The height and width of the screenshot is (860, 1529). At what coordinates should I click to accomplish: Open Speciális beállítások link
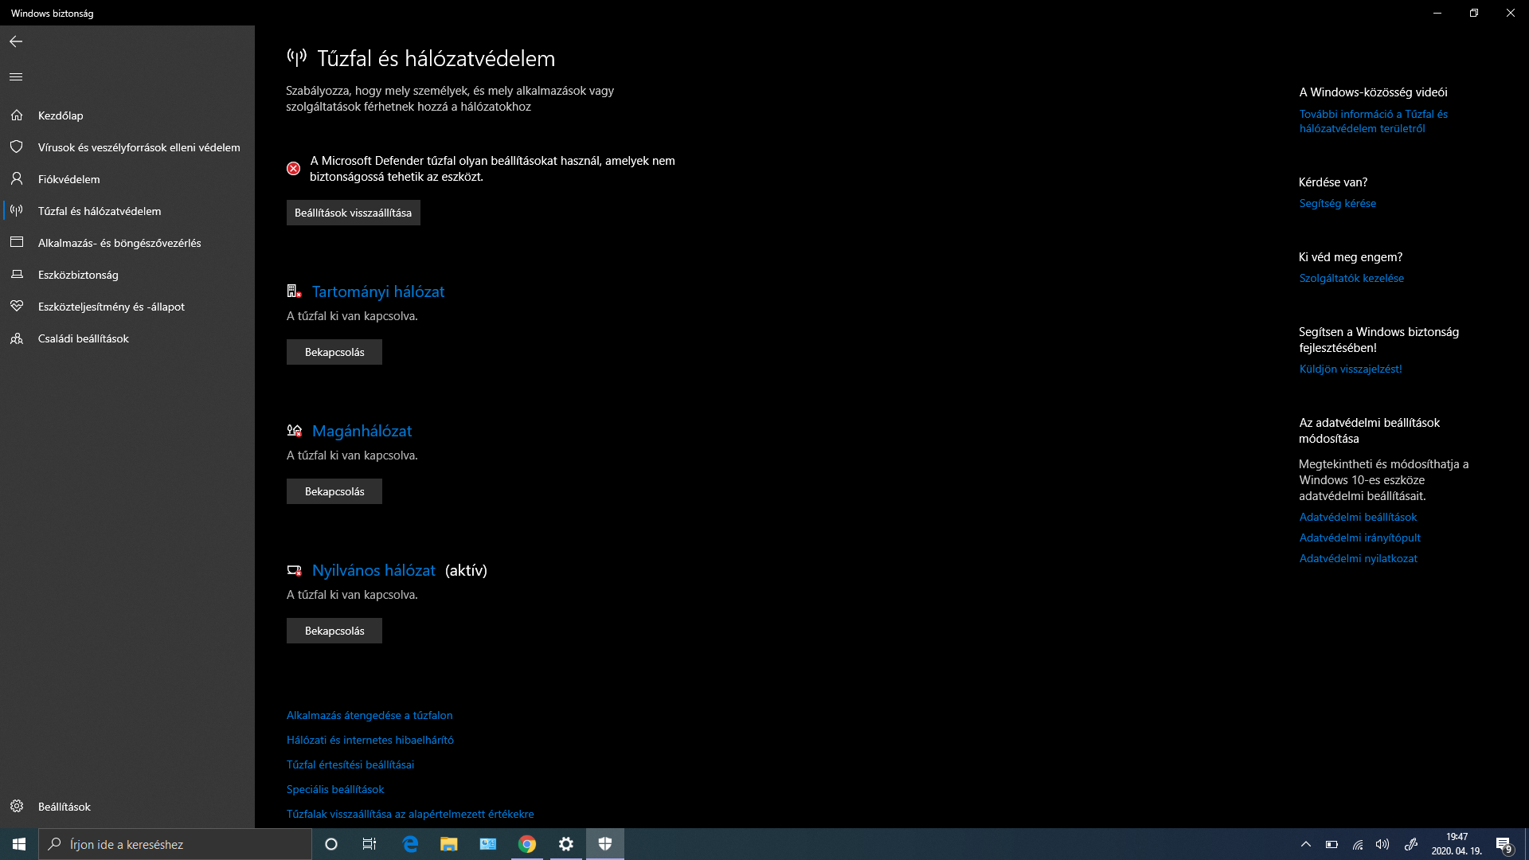coord(335,789)
